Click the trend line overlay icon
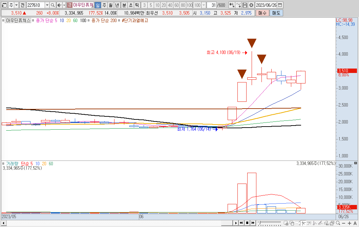 point(309,223)
